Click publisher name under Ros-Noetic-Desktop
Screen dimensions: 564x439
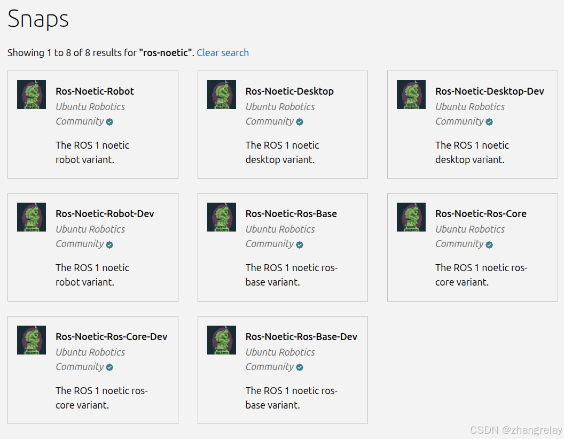pos(280,114)
